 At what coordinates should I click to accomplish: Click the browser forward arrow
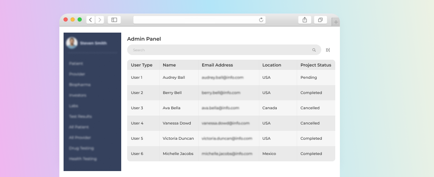(x=100, y=20)
